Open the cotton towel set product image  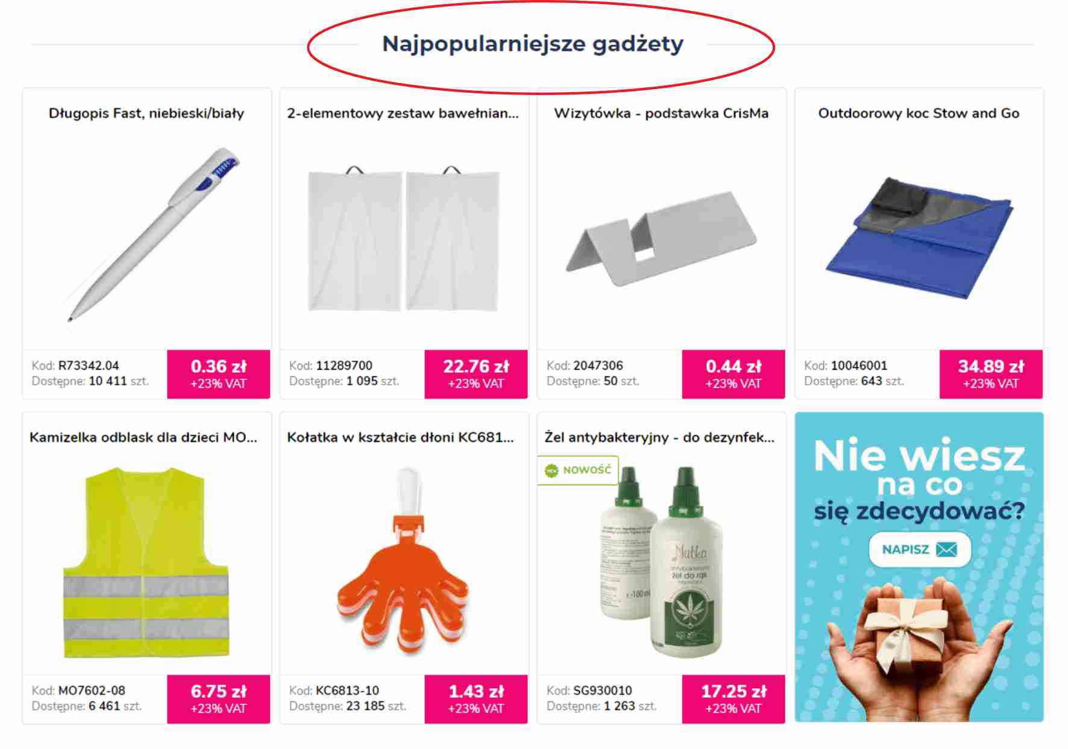[x=404, y=238]
